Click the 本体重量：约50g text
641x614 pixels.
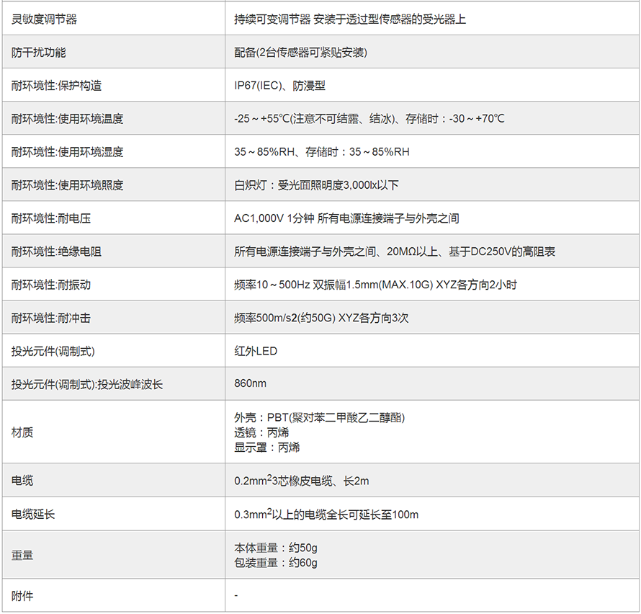click(x=275, y=548)
